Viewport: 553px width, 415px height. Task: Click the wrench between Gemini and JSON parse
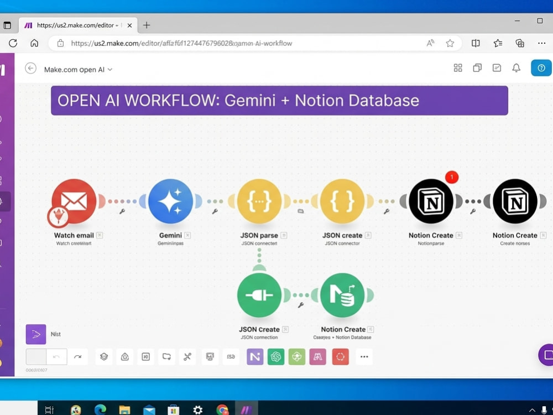coord(215,211)
